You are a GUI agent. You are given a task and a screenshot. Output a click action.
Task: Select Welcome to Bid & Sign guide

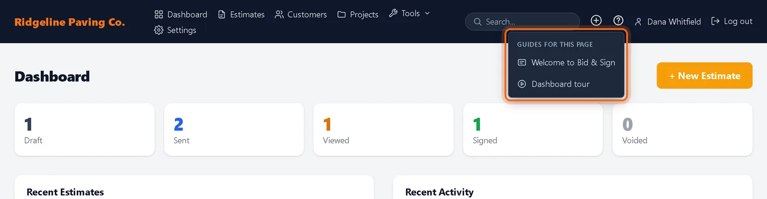pyautogui.click(x=566, y=62)
